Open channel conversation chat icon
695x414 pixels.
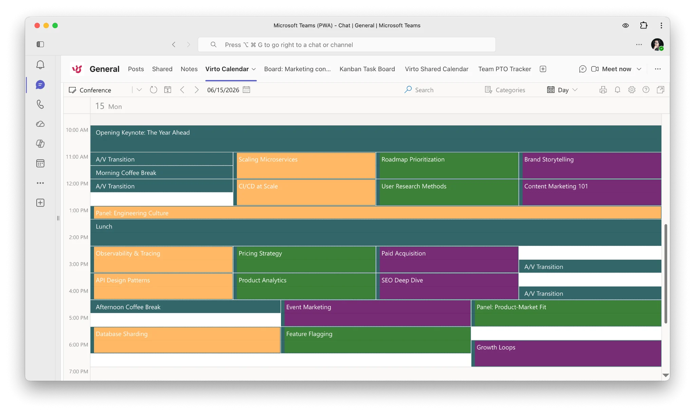(x=583, y=69)
